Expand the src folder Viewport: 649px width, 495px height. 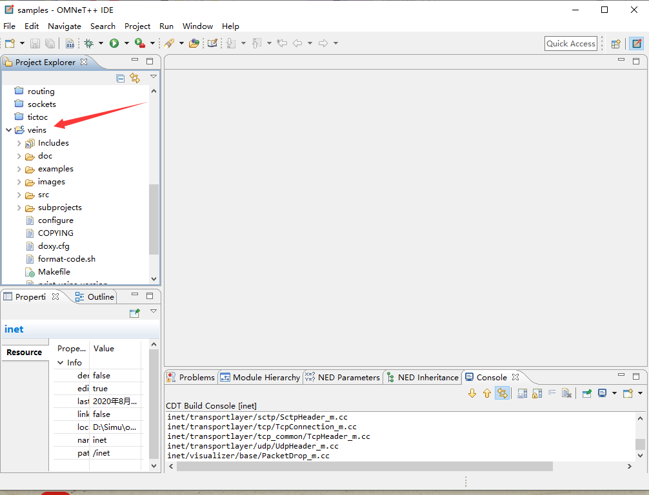point(19,195)
